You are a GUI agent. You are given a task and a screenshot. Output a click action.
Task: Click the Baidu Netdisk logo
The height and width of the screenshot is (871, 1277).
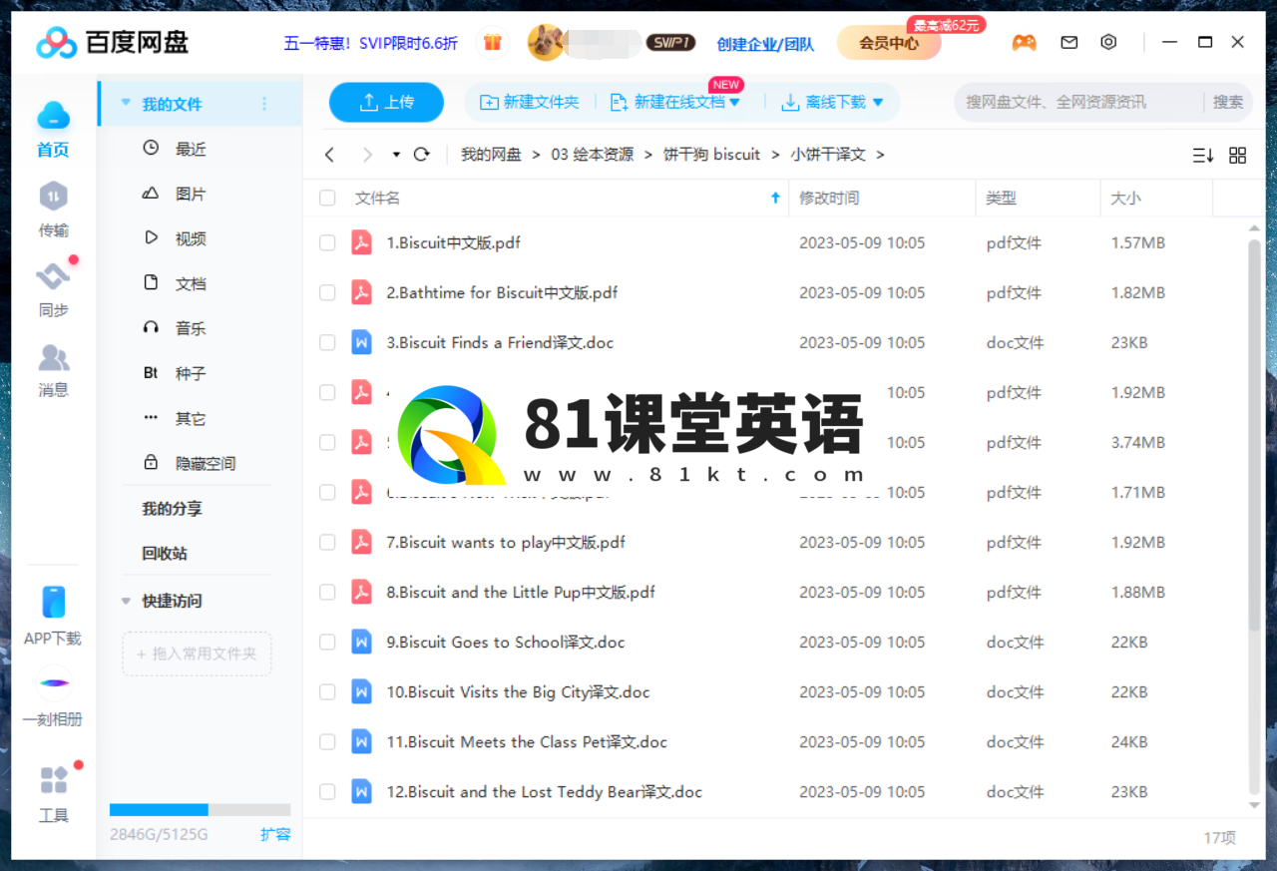pos(112,42)
